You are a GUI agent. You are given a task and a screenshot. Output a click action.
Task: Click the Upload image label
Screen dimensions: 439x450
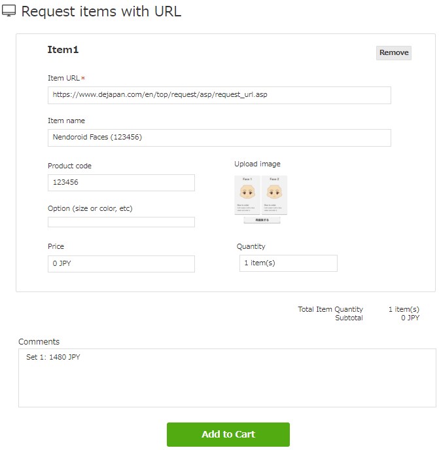tap(257, 164)
